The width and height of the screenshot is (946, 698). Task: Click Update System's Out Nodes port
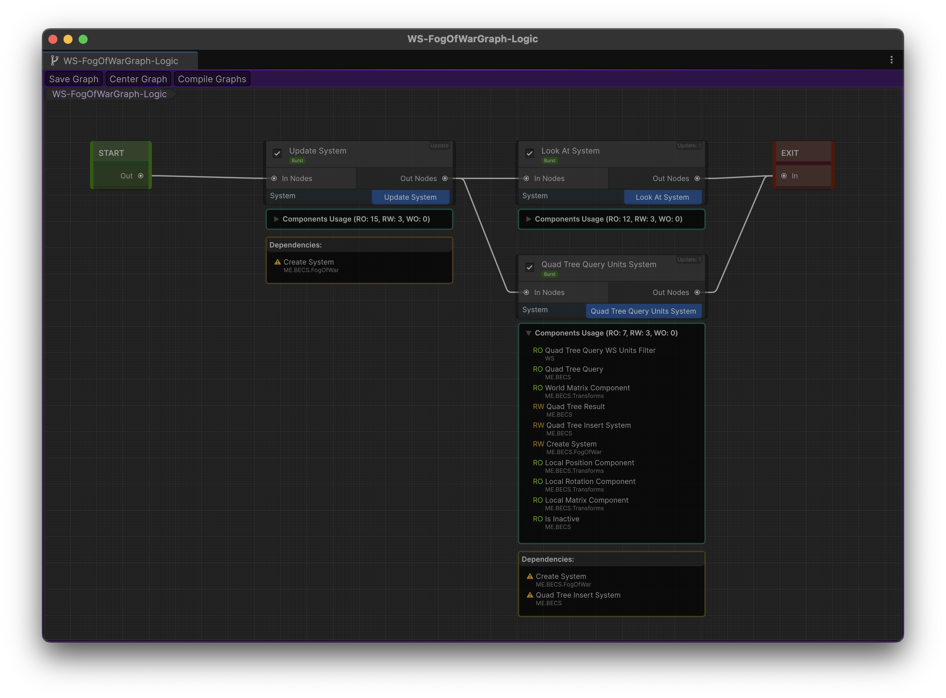pyautogui.click(x=445, y=178)
